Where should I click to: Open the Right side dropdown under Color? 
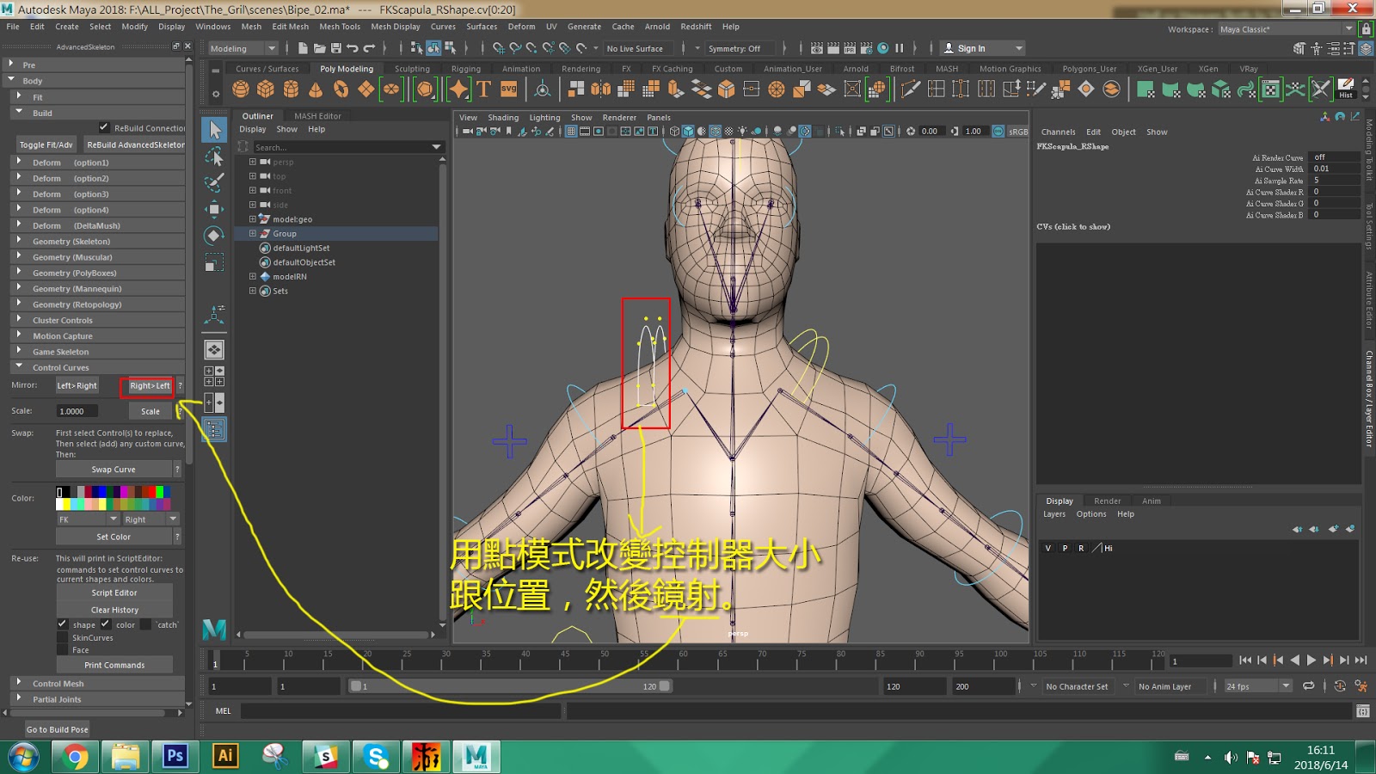150,519
